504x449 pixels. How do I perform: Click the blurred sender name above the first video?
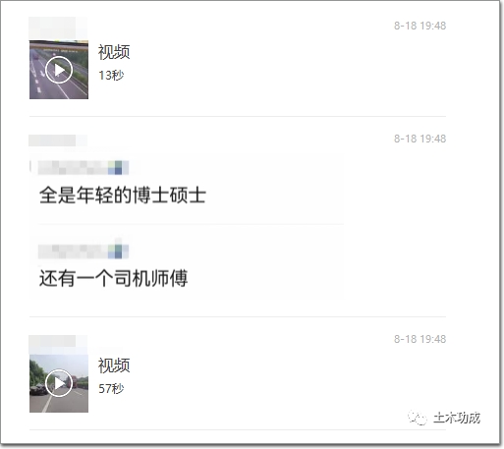tap(58, 28)
